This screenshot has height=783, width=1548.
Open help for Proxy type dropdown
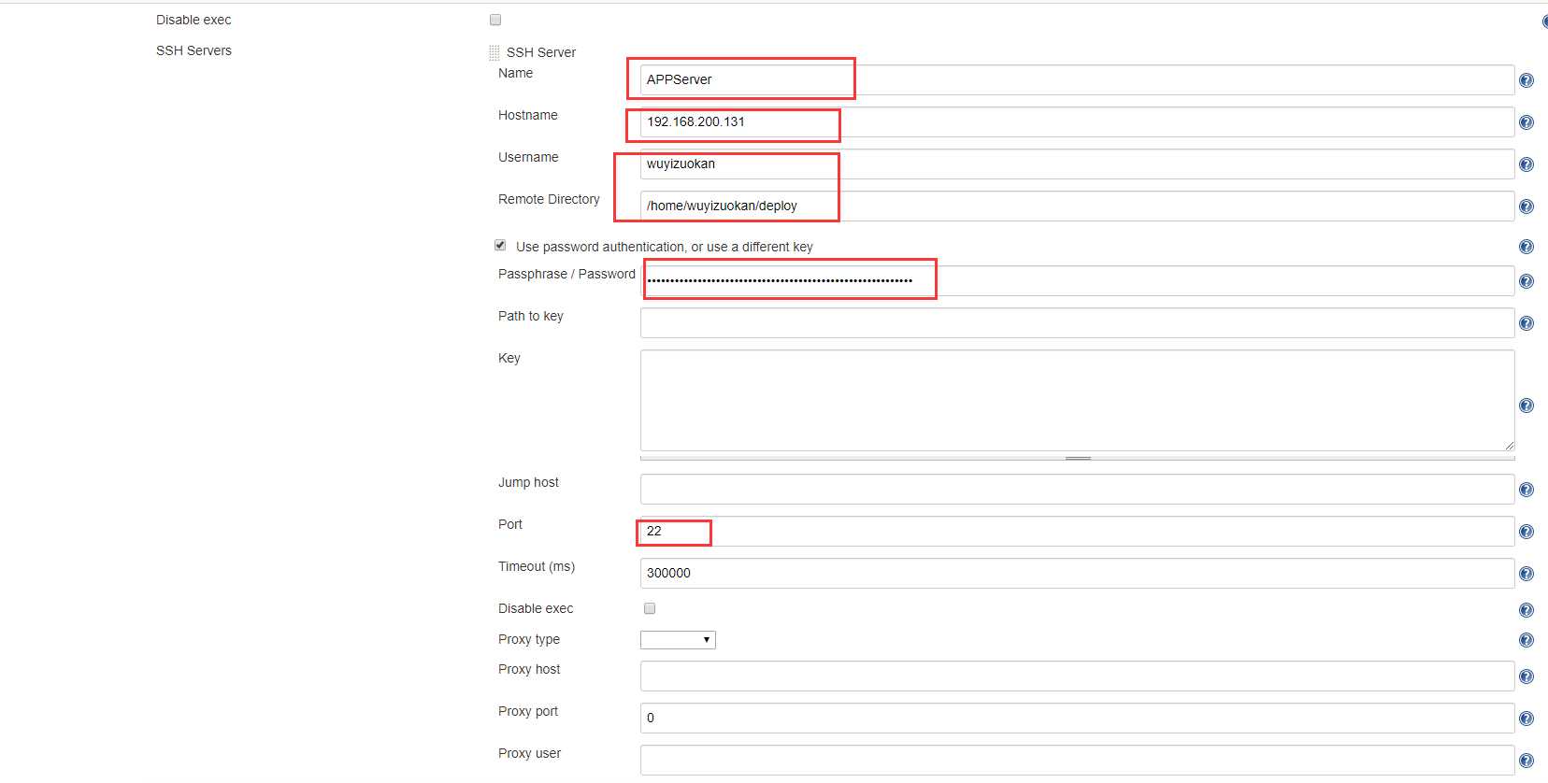click(x=1526, y=640)
